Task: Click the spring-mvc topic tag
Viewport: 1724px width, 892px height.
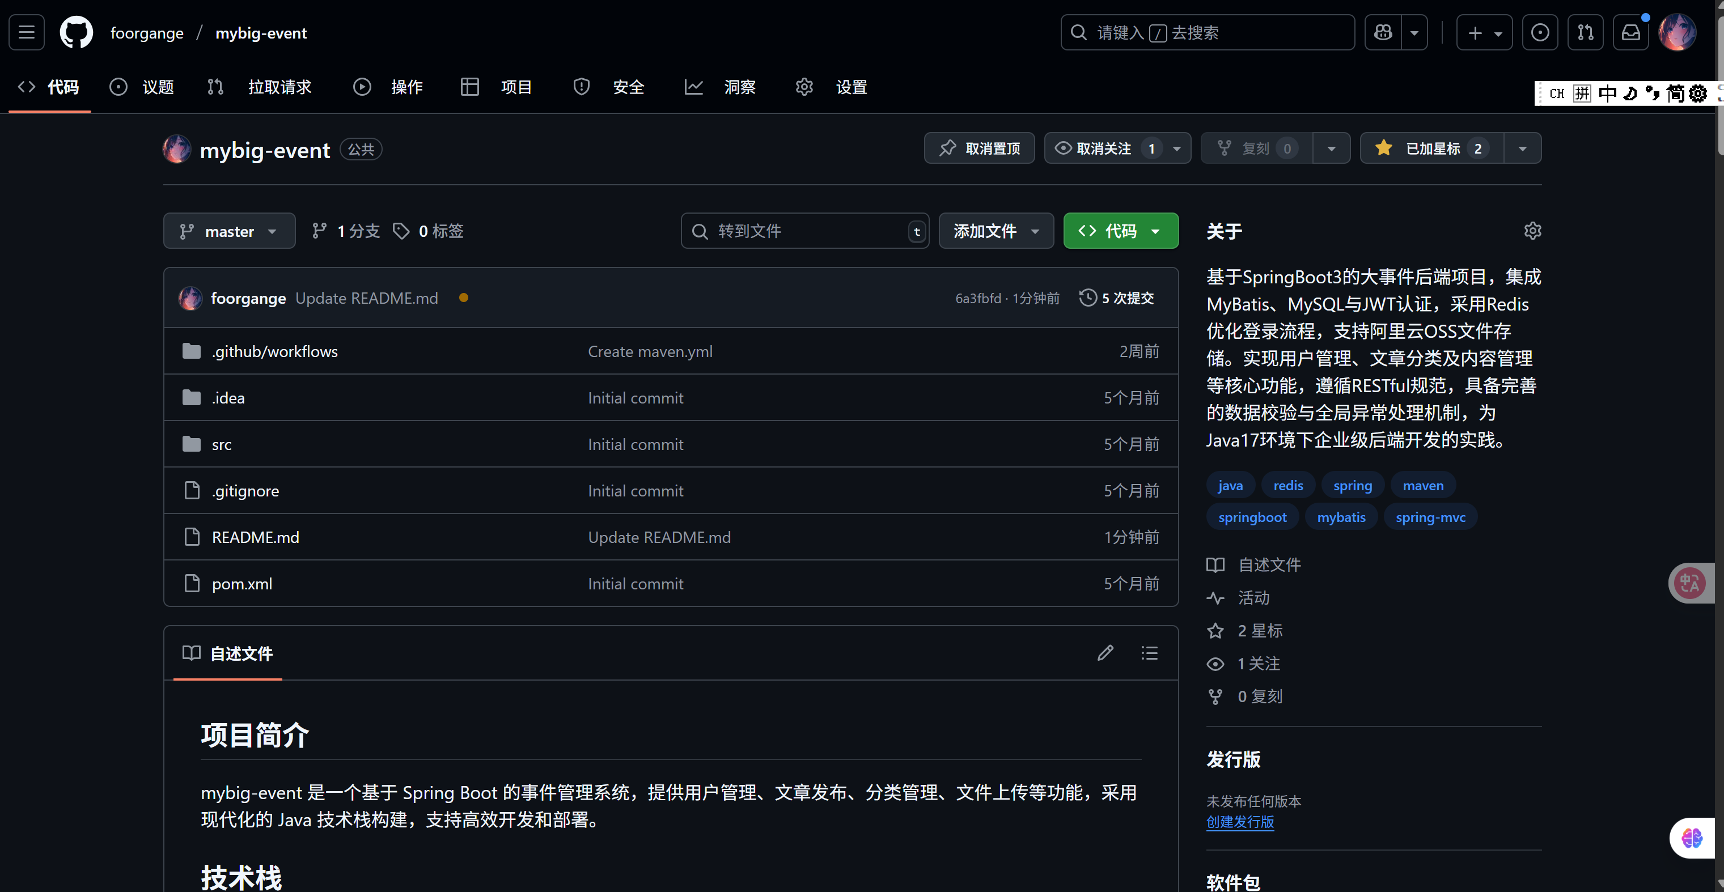Action: tap(1430, 517)
